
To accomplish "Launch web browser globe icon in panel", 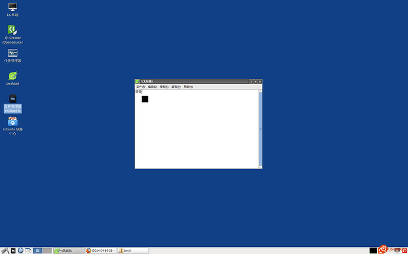I will (x=21, y=250).
